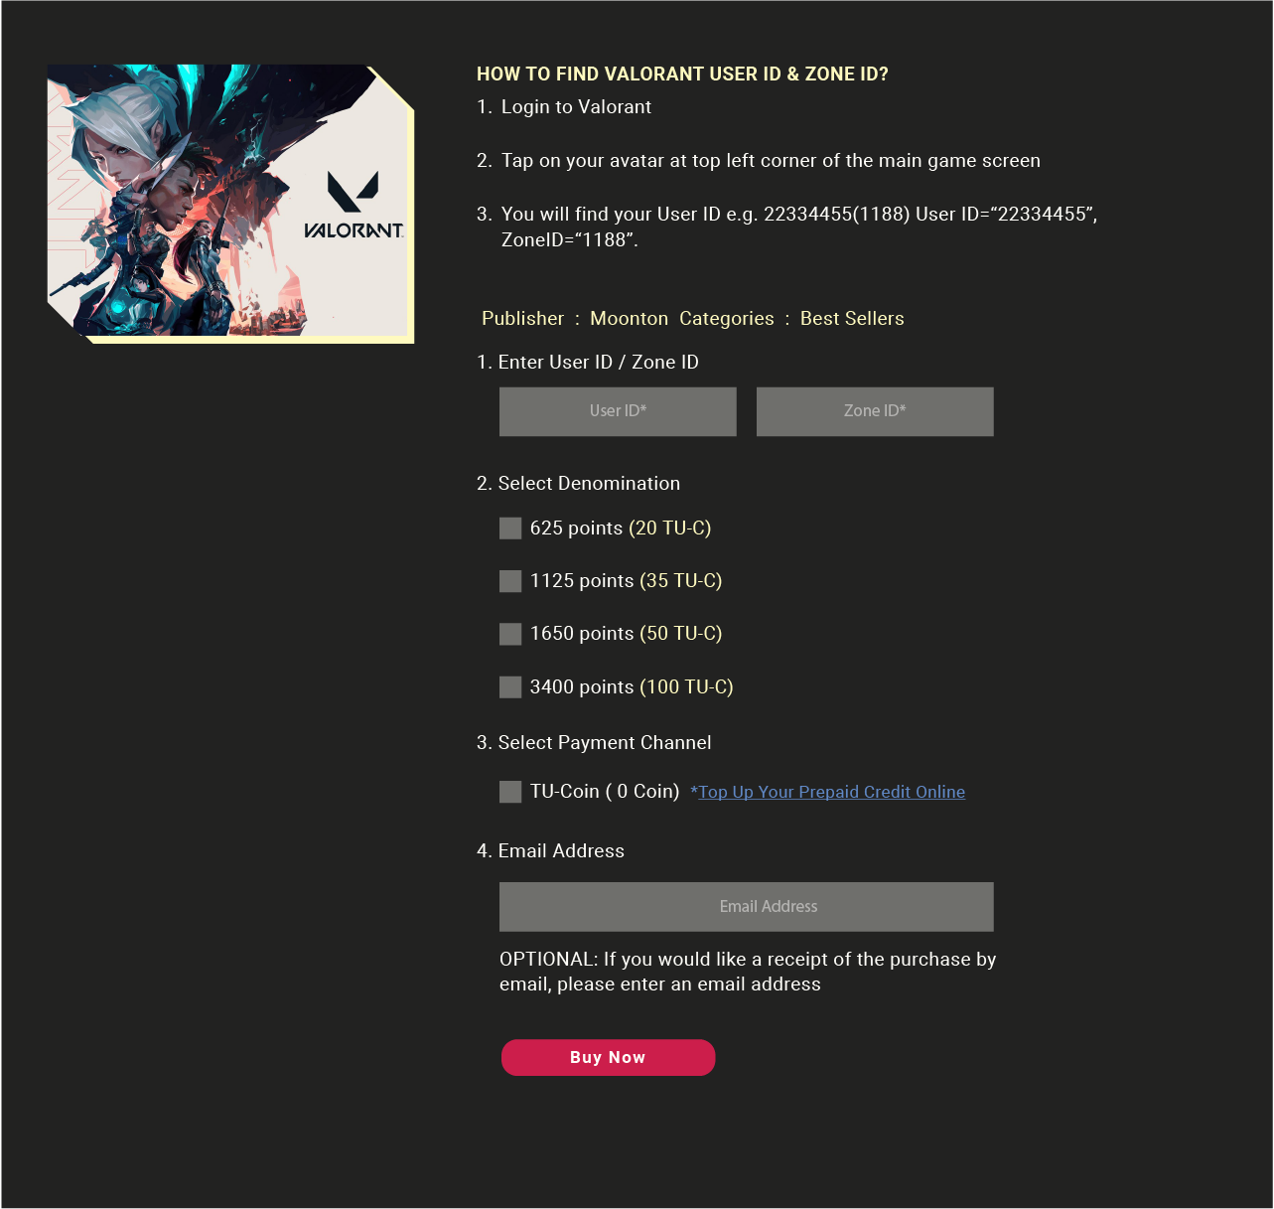Click into the Zone ID field
The image size is (1274, 1209).
click(x=875, y=411)
